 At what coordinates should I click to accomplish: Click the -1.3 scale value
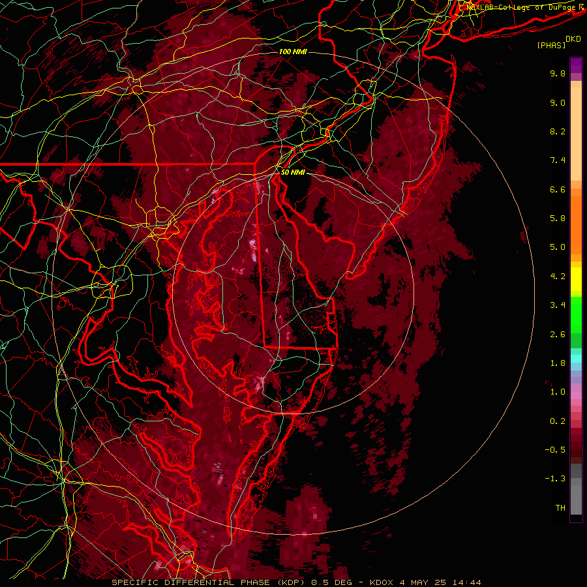[555, 479]
